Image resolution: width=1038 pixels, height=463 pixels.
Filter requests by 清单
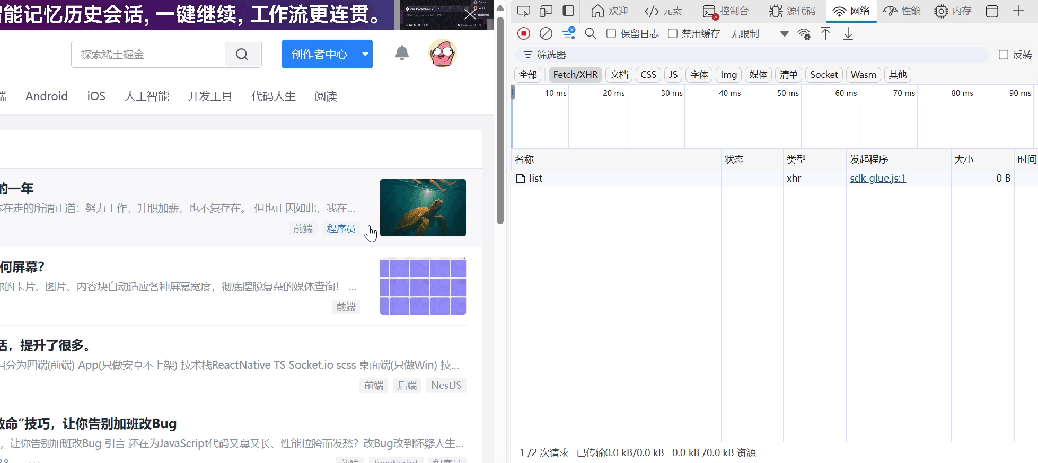click(789, 75)
